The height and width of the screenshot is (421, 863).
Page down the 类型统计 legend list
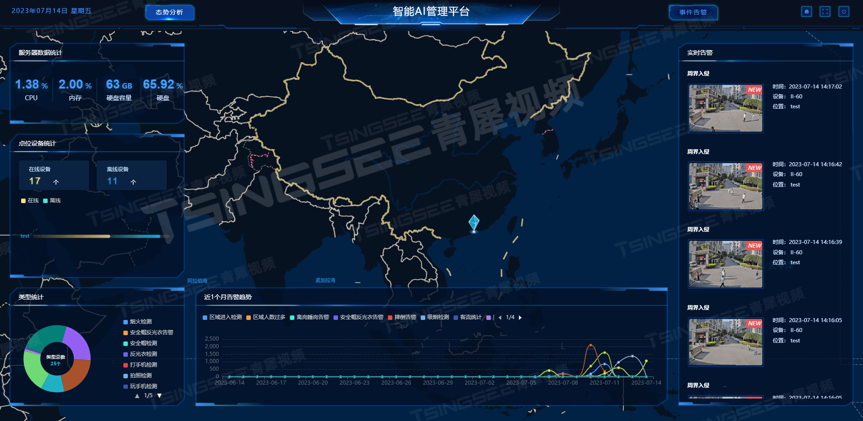159,396
